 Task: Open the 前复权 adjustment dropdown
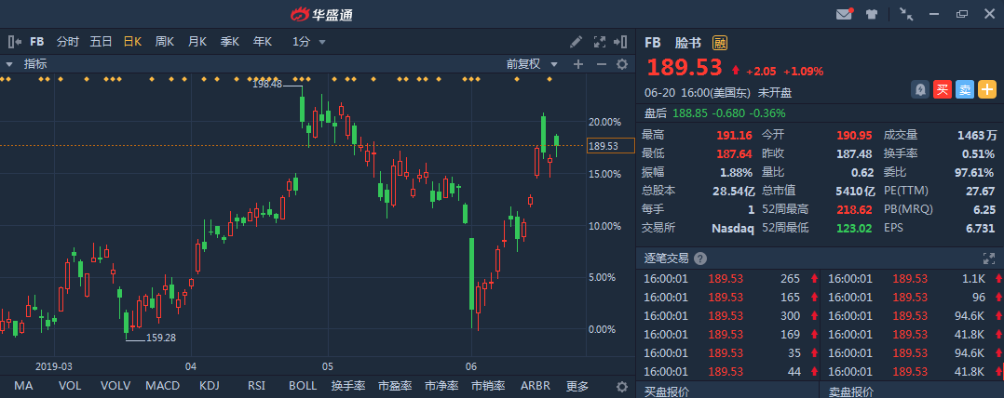coord(532,64)
